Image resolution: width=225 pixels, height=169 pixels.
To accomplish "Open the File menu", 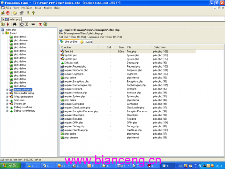I will point(8,8).
